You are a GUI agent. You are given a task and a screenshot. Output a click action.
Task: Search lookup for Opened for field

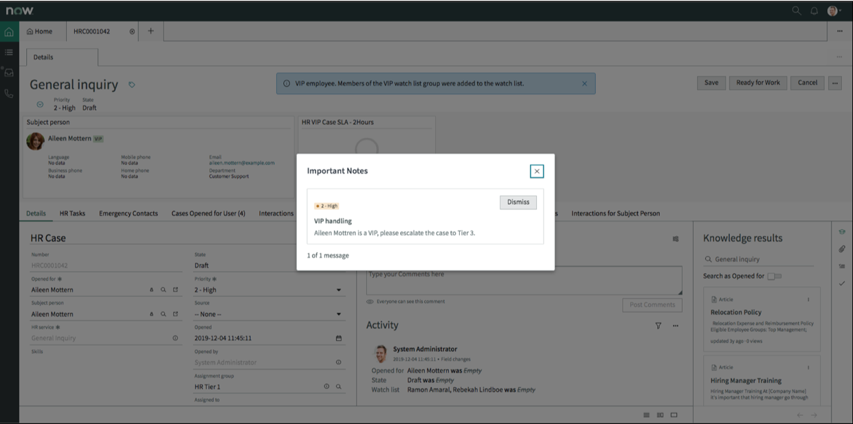click(164, 290)
